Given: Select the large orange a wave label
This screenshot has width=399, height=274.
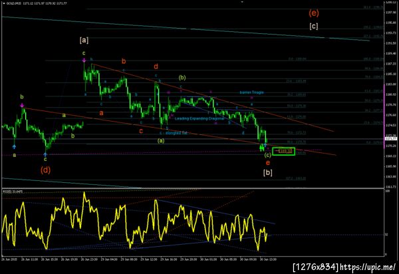Looking at the screenshot, I should [x=101, y=112].
